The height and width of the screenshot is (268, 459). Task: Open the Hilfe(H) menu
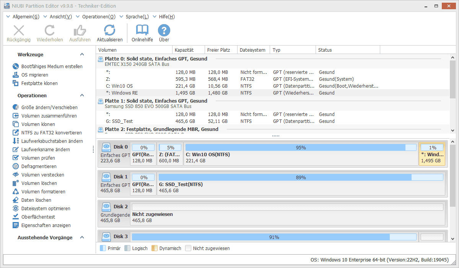tap(167, 16)
